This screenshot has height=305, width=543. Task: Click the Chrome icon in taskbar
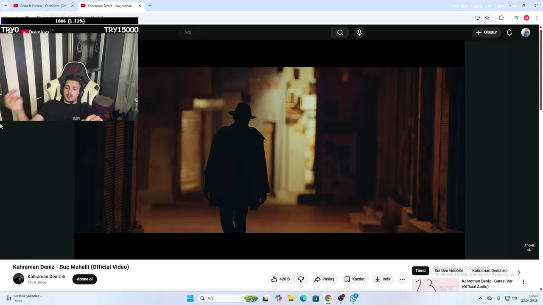click(x=328, y=298)
